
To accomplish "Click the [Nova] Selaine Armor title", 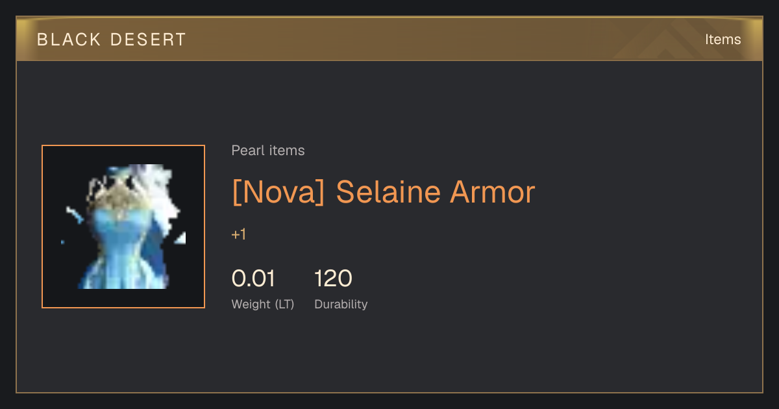I will 384,192.
